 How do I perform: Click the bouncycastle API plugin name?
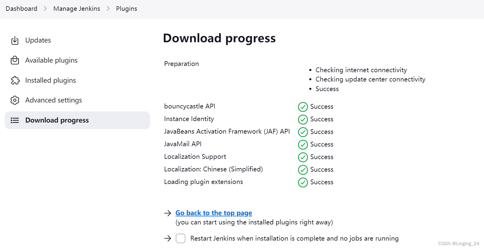pos(190,106)
